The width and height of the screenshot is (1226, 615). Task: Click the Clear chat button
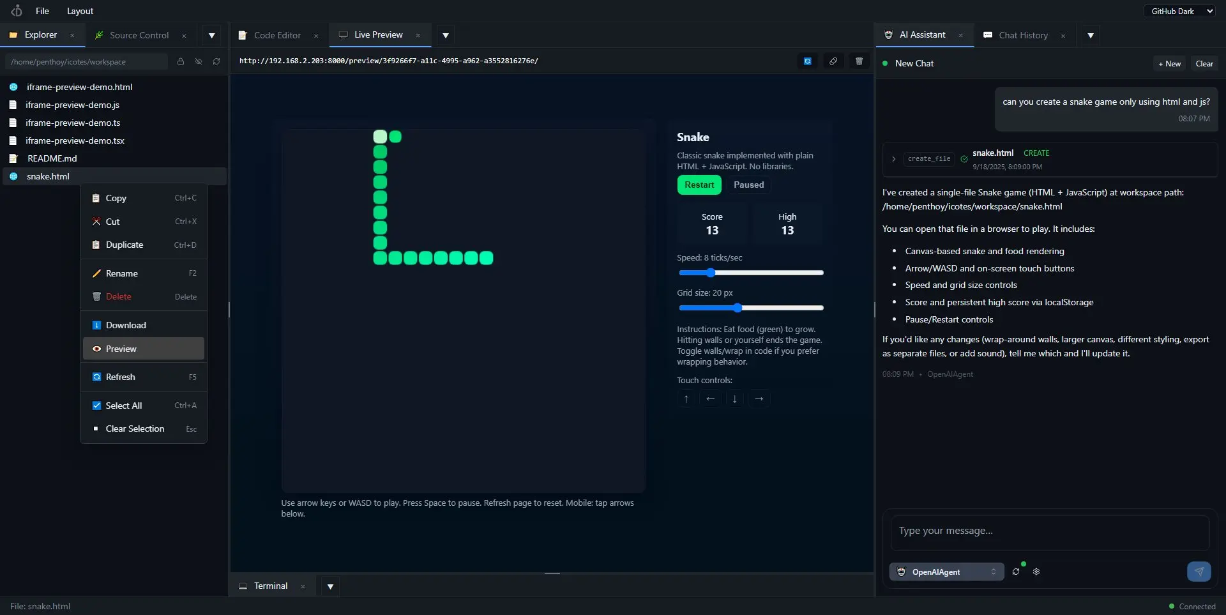tap(1204, 63)
